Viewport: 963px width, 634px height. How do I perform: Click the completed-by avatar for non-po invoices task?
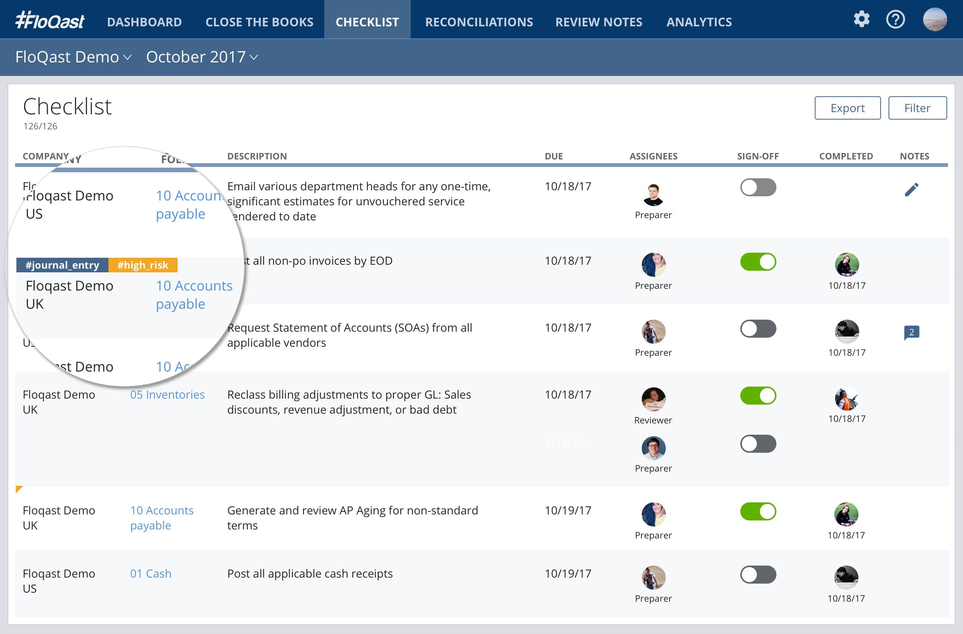click(x=846, y=265)
